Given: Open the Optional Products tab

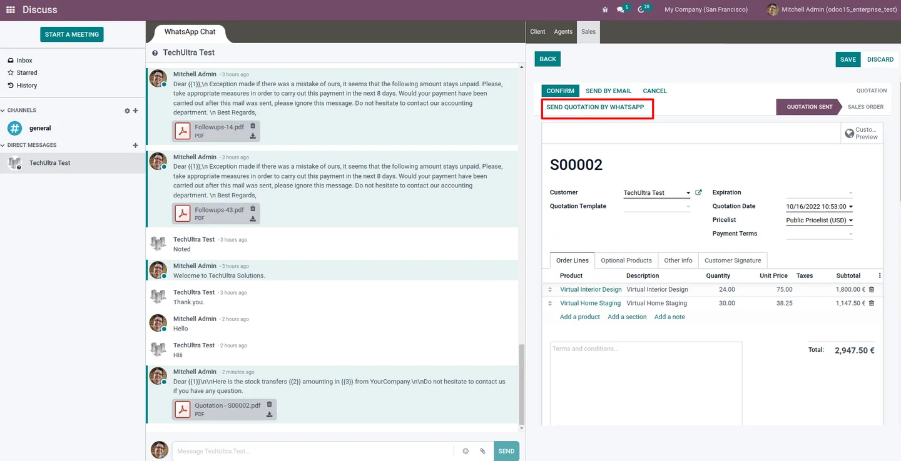Looking at the screenshot, I should 626,260.
